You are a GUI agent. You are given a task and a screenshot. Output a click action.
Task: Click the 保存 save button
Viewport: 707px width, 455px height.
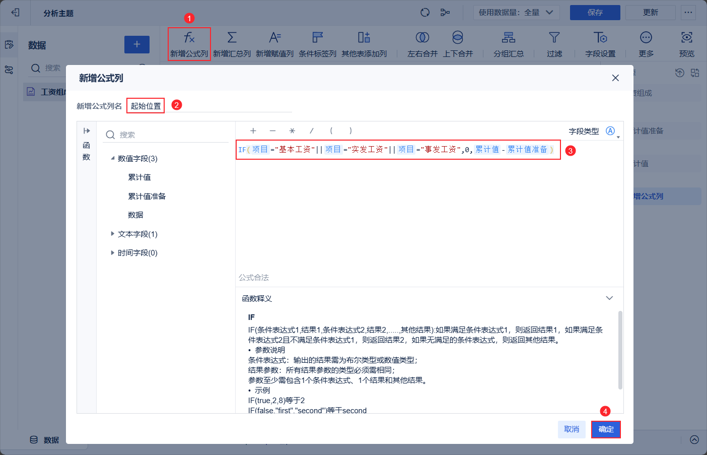tap(595, 13)
